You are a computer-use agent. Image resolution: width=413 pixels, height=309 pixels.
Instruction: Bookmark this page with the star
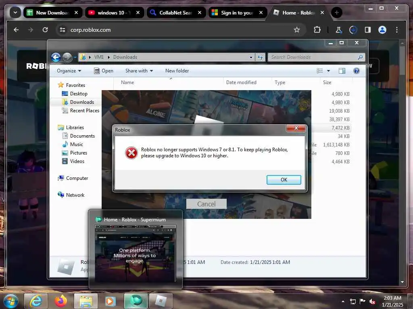[297, 30]
